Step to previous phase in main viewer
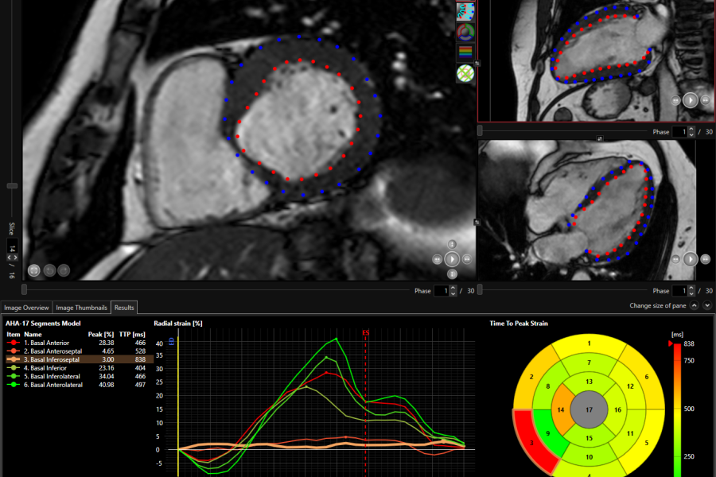The width and height of the screenshot is (716, 477). coord(437,259)
